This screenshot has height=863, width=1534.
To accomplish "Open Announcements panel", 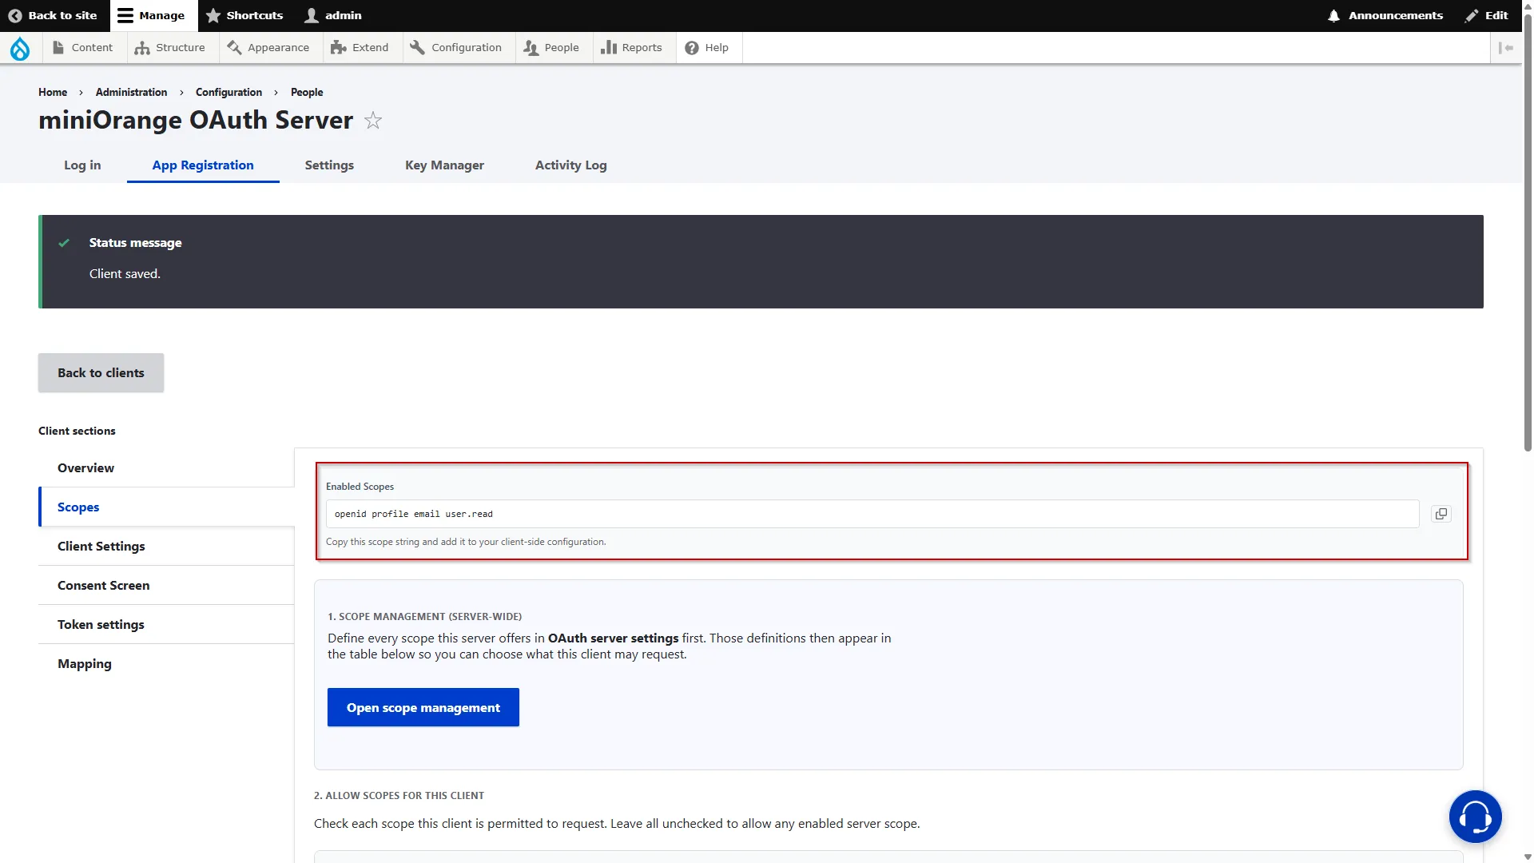I will (1385, 15).
